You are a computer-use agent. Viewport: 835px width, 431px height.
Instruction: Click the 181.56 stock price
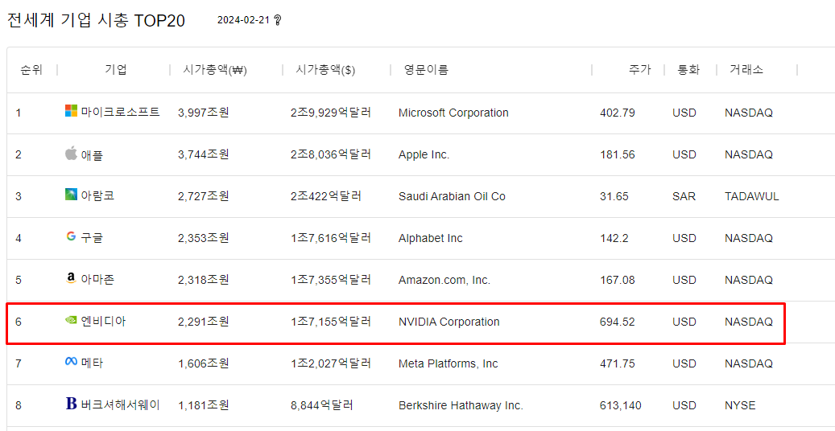pos(617,155)
